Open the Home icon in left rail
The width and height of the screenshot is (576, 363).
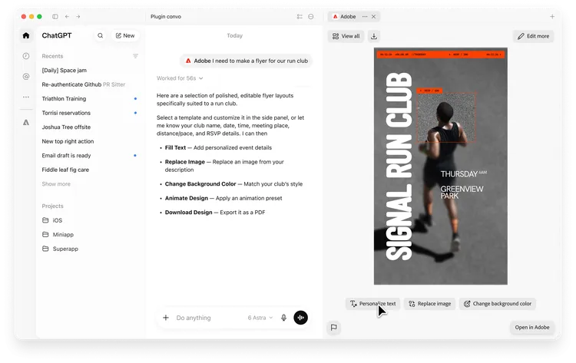tap(25, 35)
